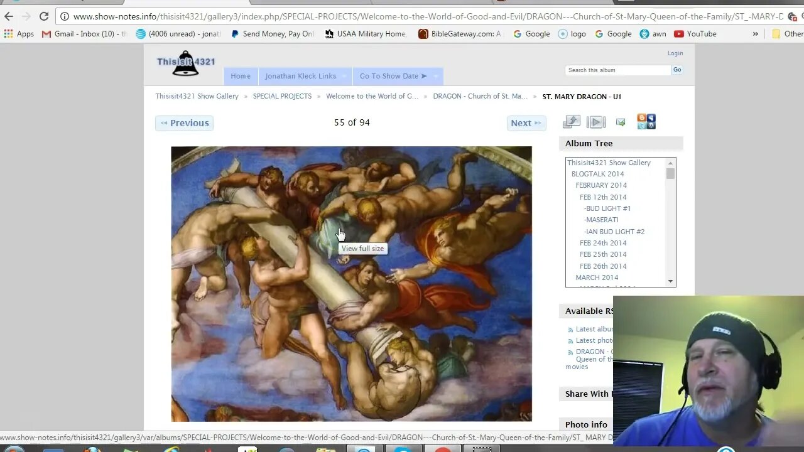
Task: Click the Go search button
Action: [677, 70]
